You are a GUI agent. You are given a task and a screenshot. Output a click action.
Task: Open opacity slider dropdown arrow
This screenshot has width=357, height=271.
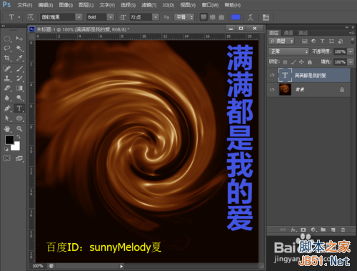[x=351, y=51]
